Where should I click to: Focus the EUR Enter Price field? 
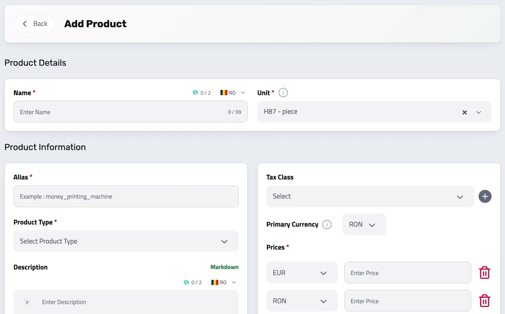(x=407, y=273)
